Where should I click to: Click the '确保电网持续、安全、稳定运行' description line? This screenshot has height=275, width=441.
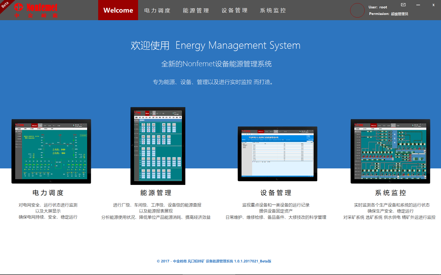tap(48, 217)
